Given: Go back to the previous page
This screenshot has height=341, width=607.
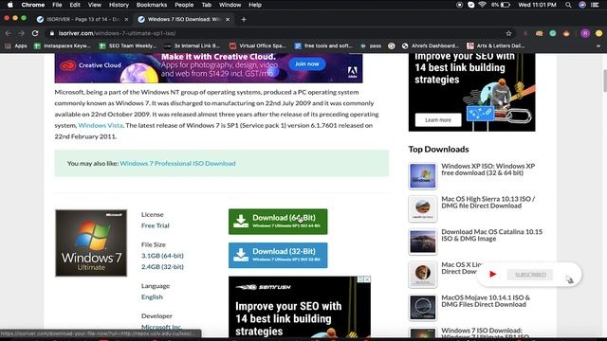Looking at the screenshot, I should pos(9,33).
